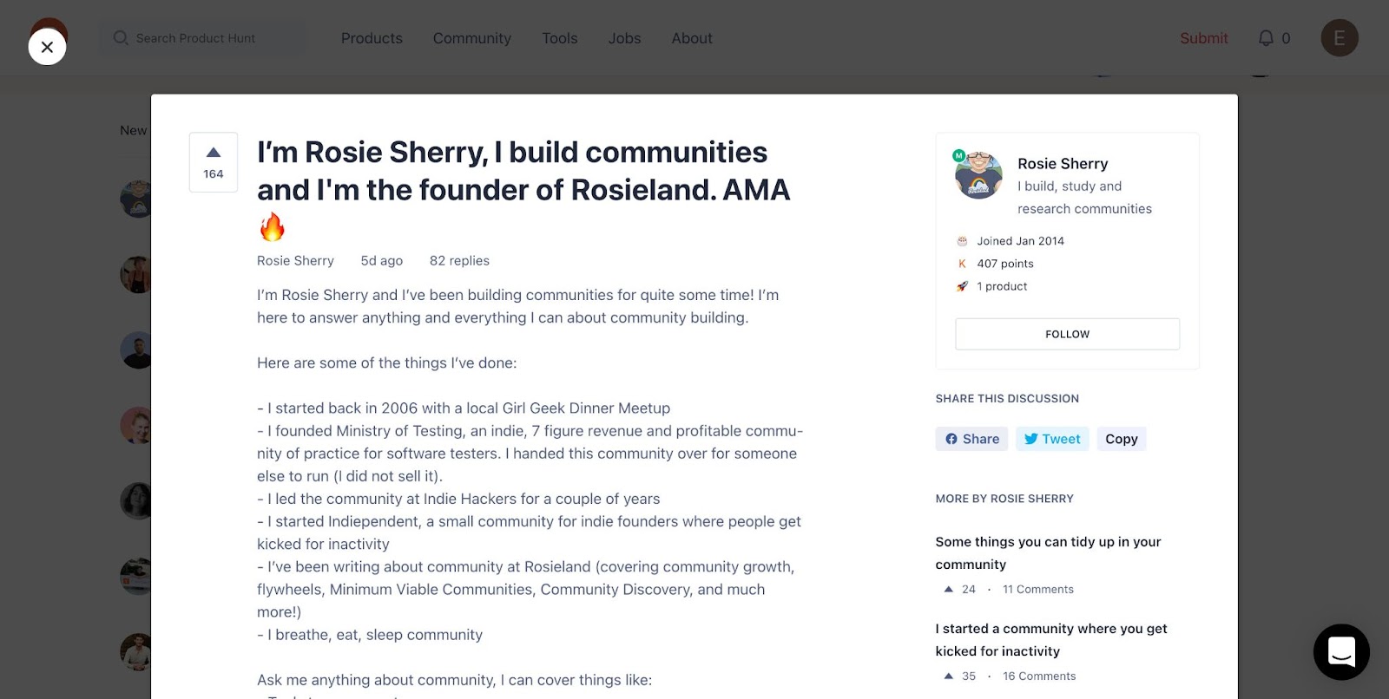View the 11 Comments link
Viewport: 1389px width, 699px height.
tap(1038, 589)
